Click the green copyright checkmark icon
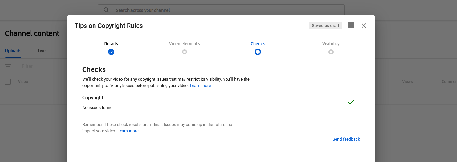Screen dimensions: 457x162 point(351,102)
